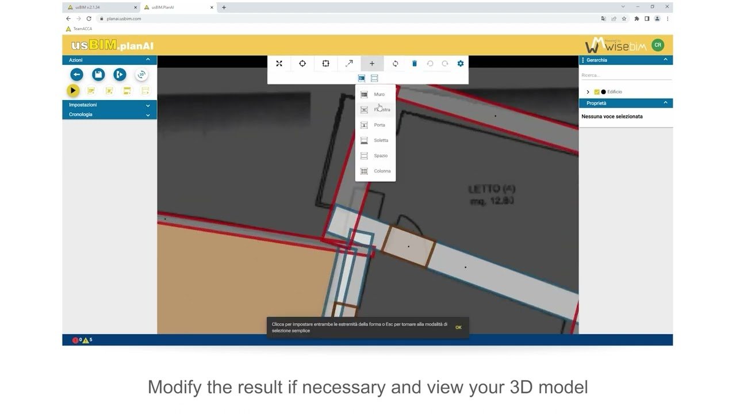The image size is (736, 414).
Task: Open a new browser tab
Action: point(224,7)
